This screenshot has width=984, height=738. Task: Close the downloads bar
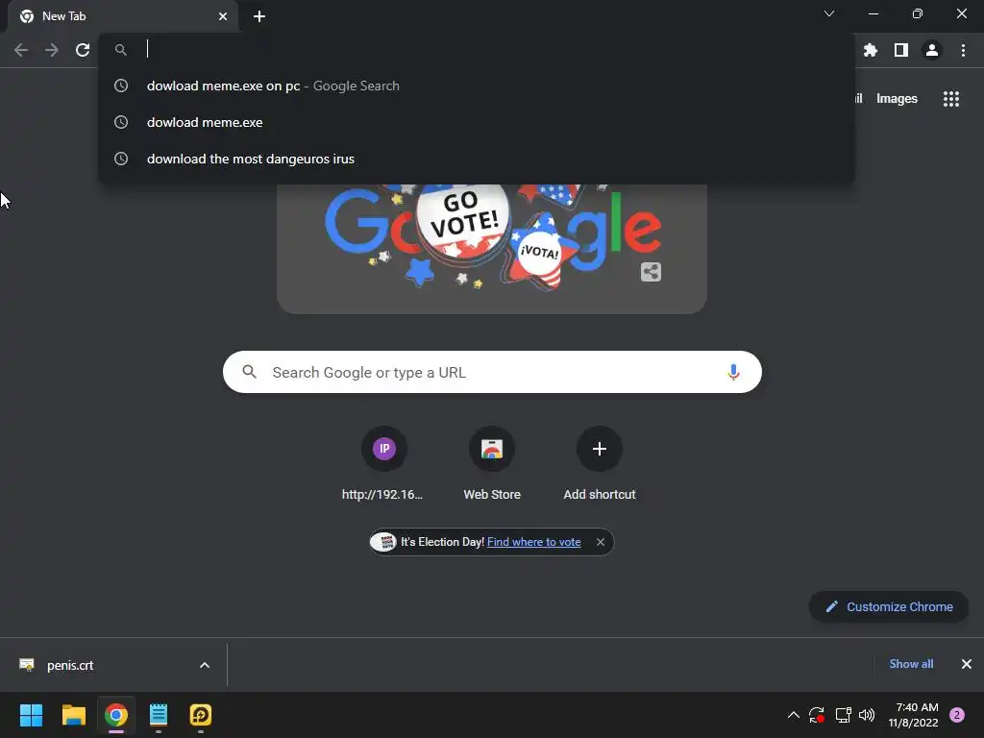pyautogui.click(x=967, y=664)
